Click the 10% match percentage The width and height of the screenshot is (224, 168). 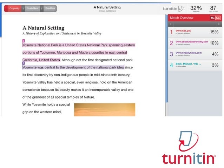[x=214, y=43]
